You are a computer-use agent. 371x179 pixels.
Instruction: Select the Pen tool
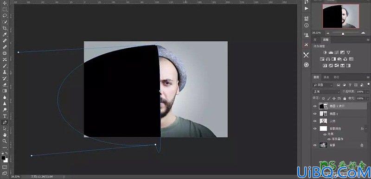(5, 122)
